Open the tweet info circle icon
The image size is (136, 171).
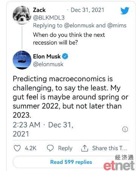click(x=125, y=129)
